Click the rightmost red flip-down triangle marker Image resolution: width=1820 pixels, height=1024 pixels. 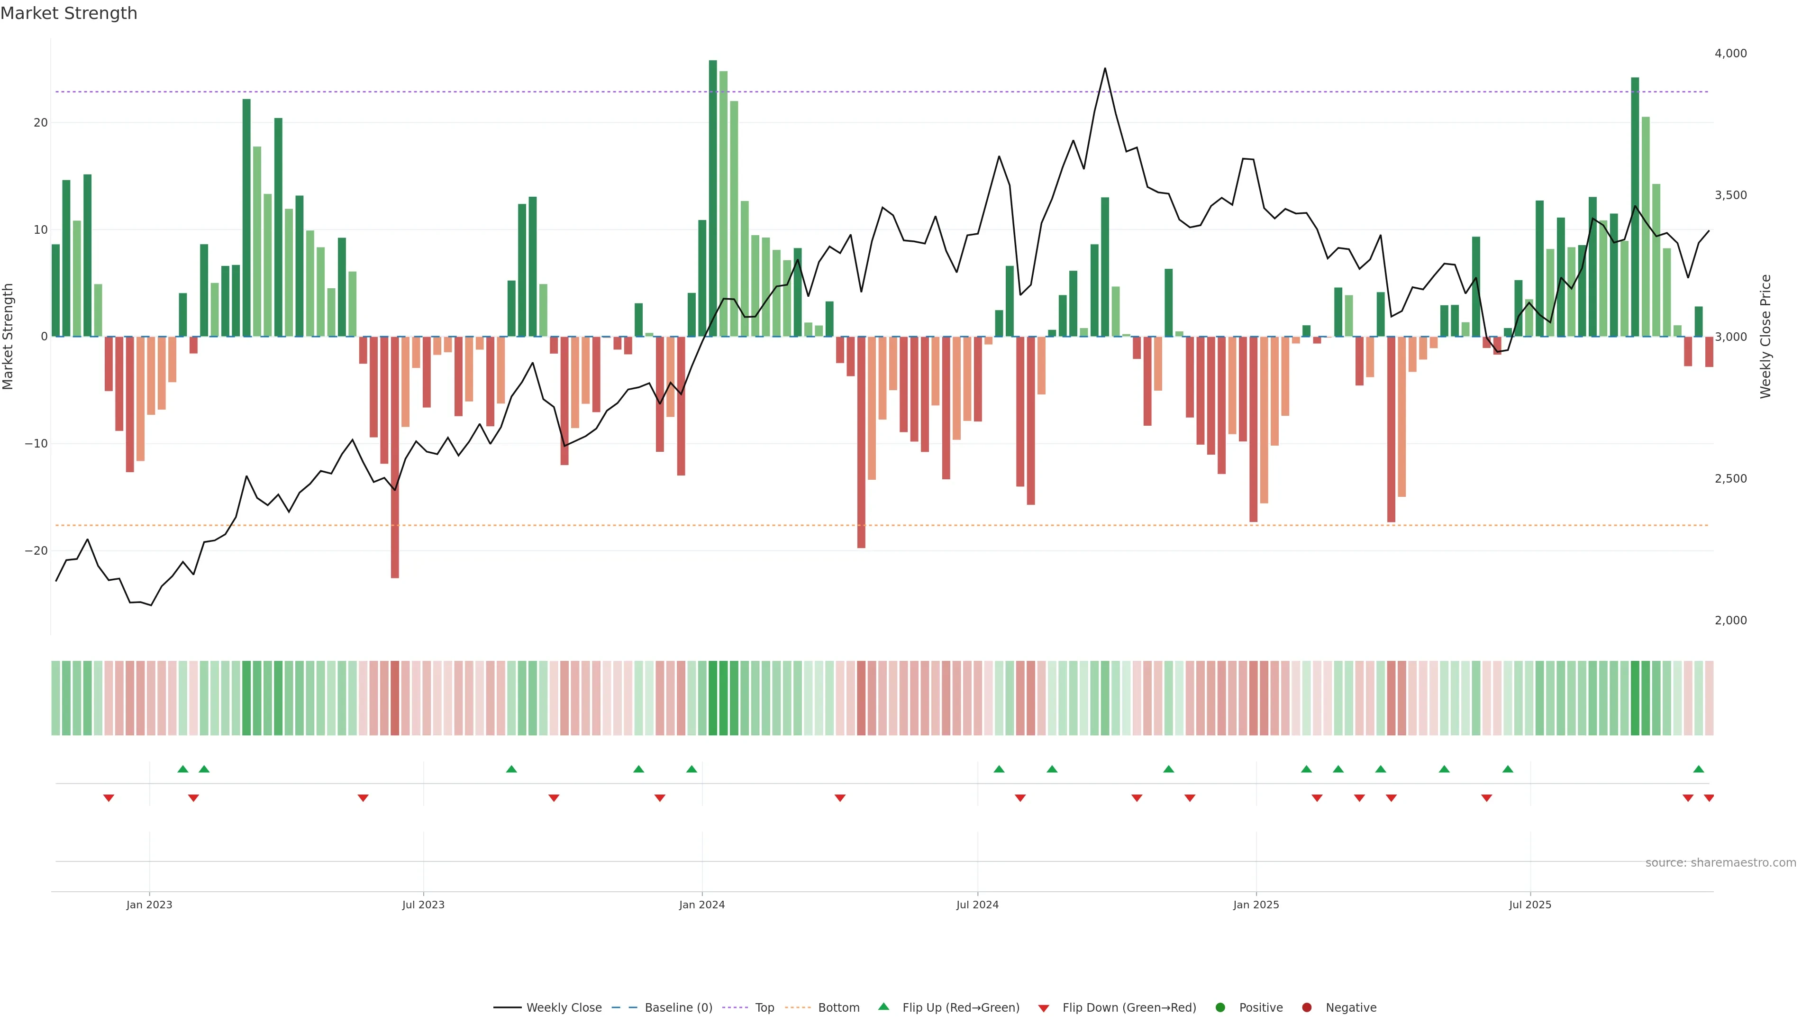click(1709, 798)
